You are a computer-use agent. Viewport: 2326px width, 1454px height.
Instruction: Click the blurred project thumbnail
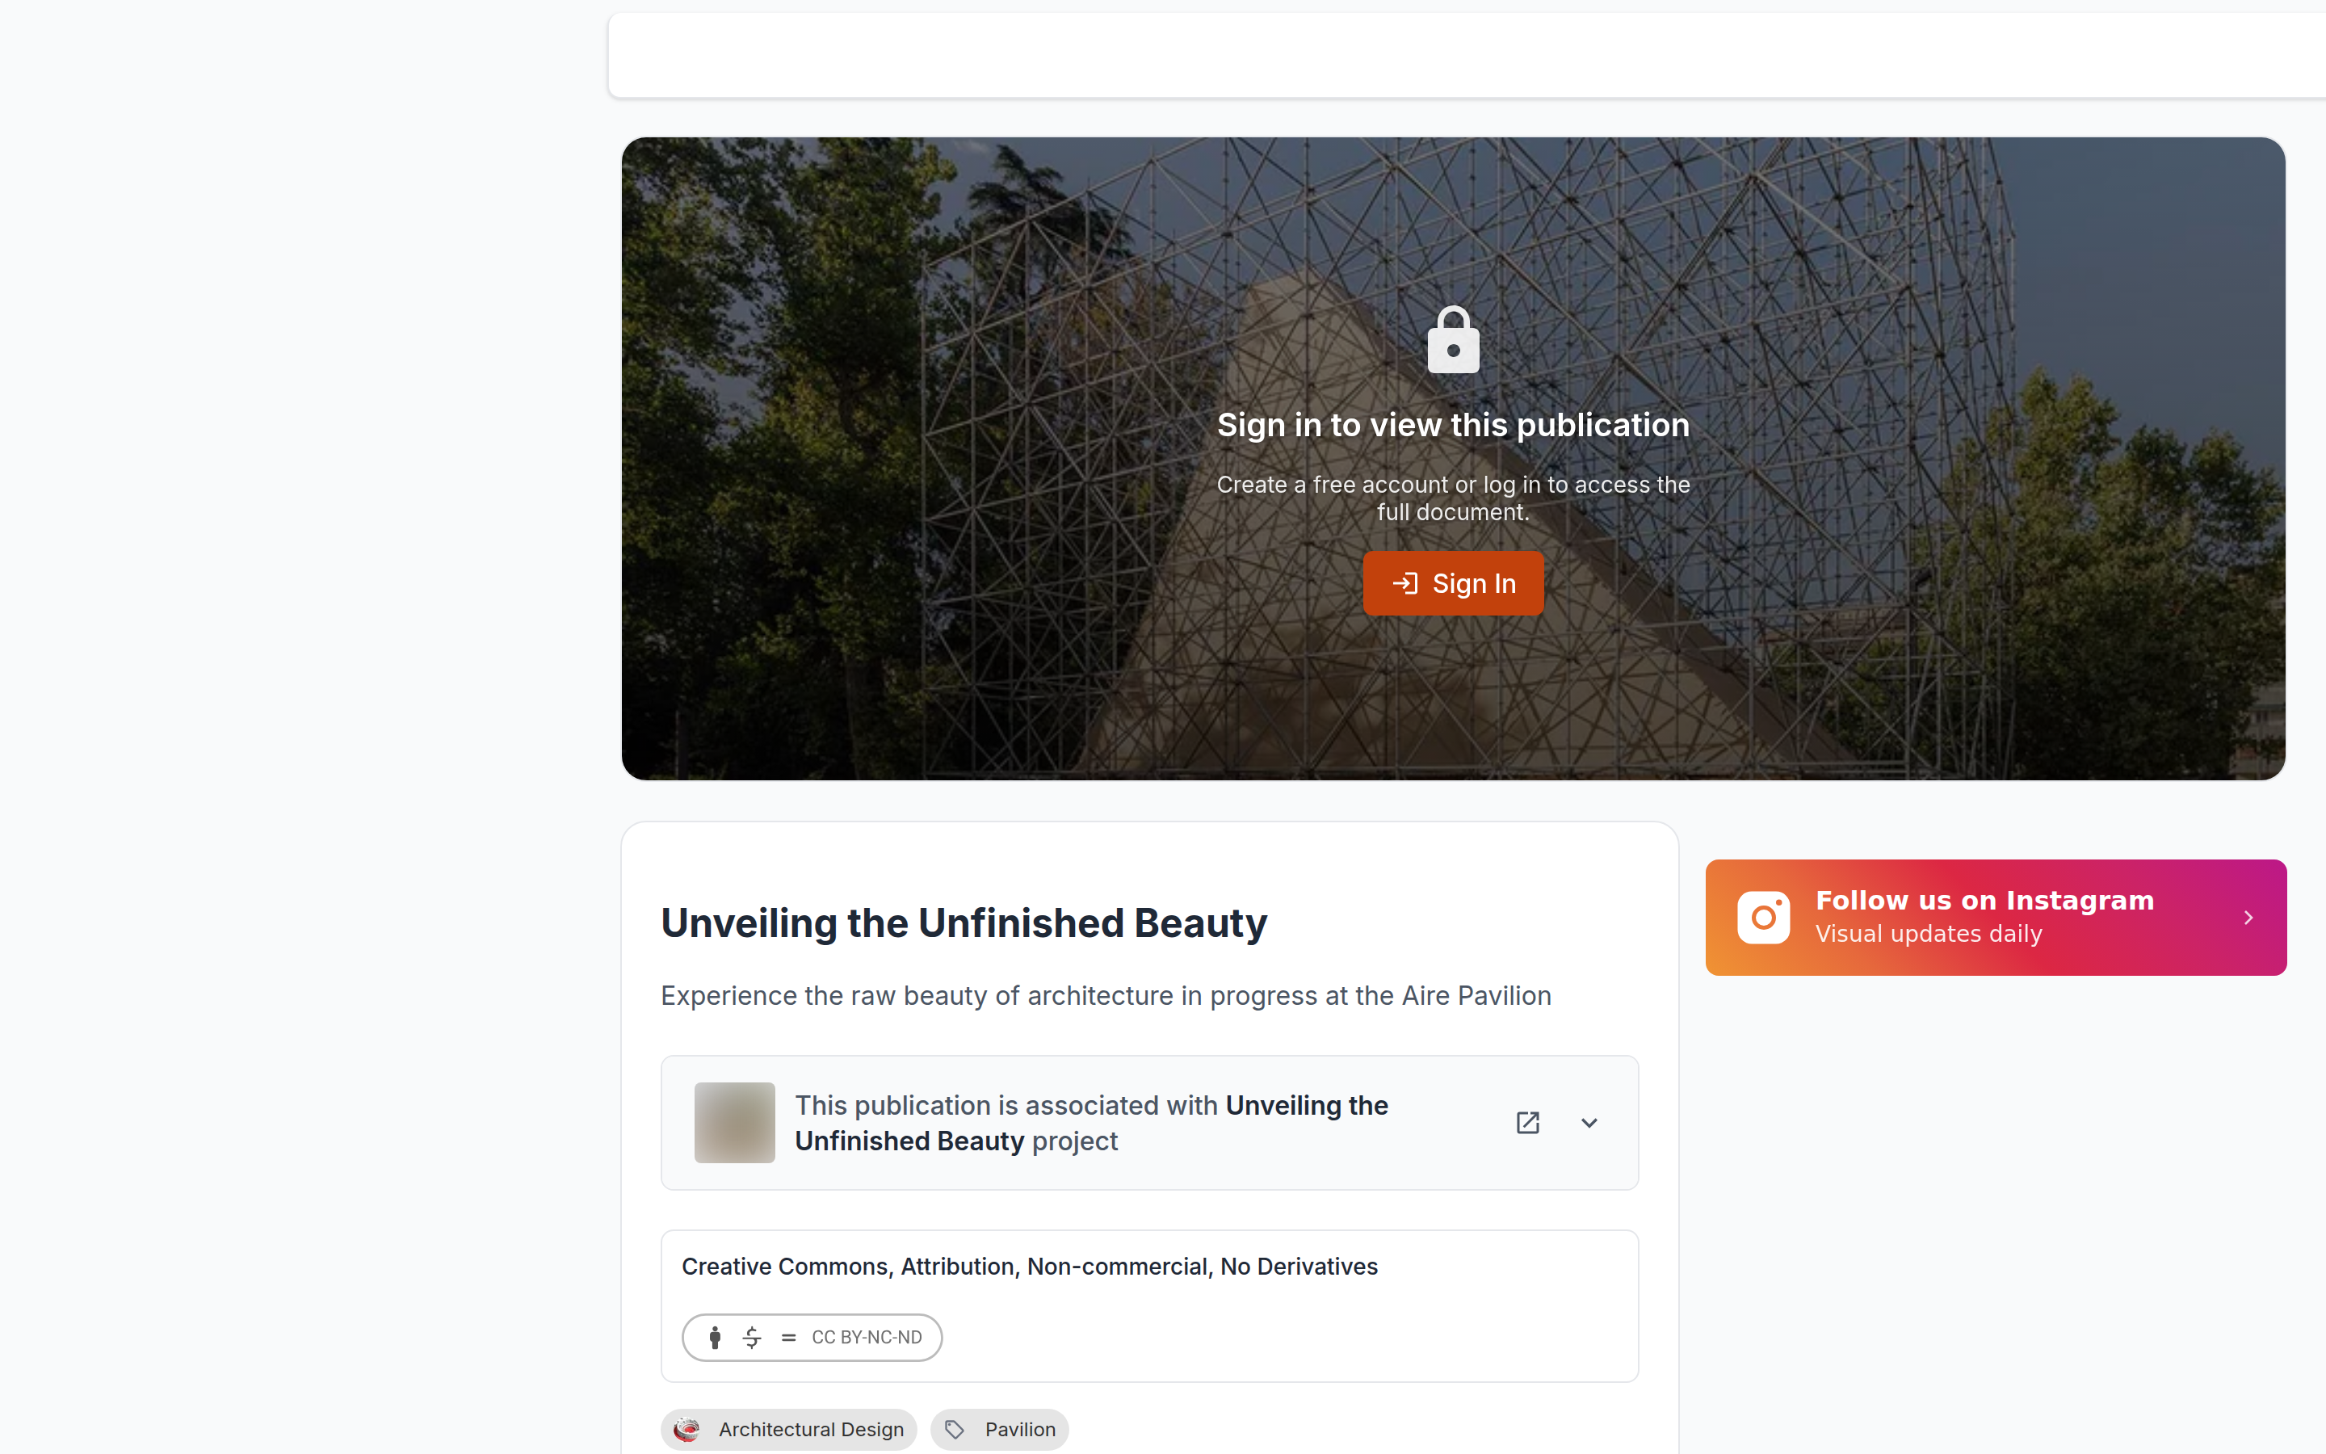pyautogui.click(x=734, y=1122)
